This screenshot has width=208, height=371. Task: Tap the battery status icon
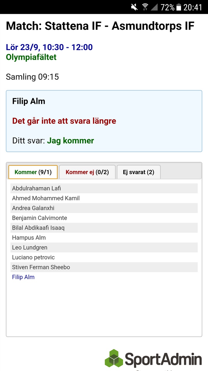pyautogui.click(x=179, y=7)
